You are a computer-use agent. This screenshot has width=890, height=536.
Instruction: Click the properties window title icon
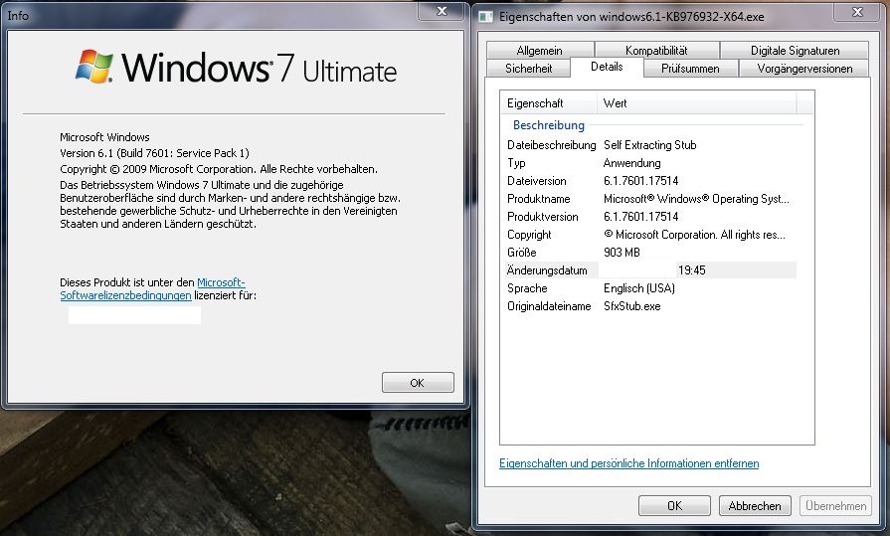486,17
